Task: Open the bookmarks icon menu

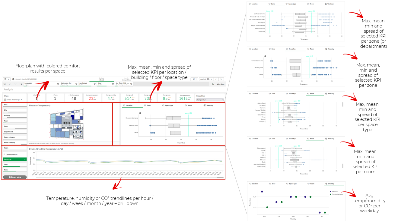Action: pyautogui.click(x=194, y=79)
